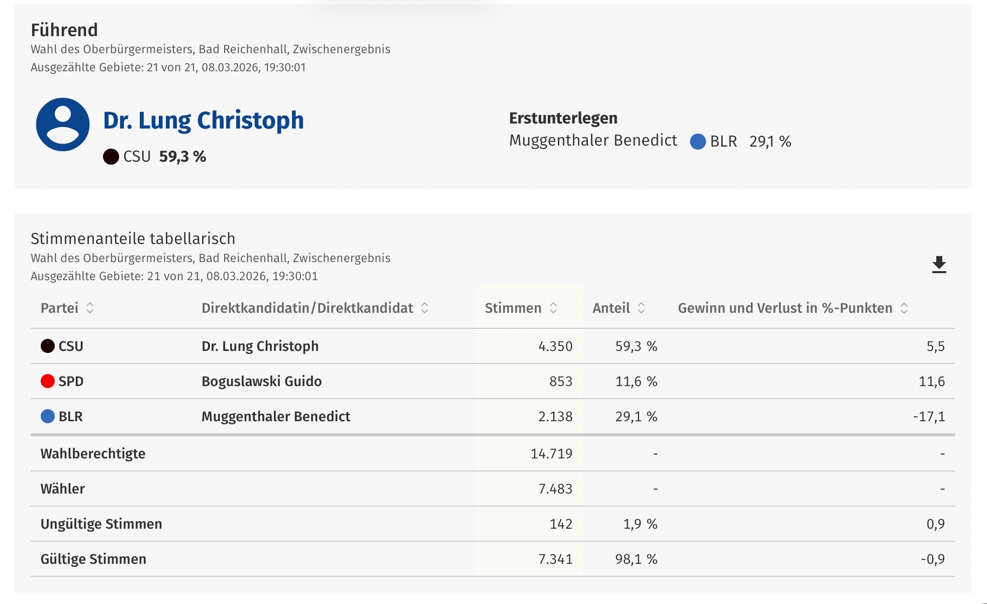Image resolution: width=987 pixels, height=604 pixels.
Task: Click the blue BLR dot in table
Action: click(48, 416)
